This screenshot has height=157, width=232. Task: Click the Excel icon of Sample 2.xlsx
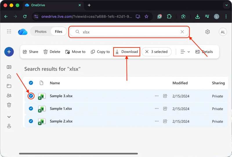(42, 122)
